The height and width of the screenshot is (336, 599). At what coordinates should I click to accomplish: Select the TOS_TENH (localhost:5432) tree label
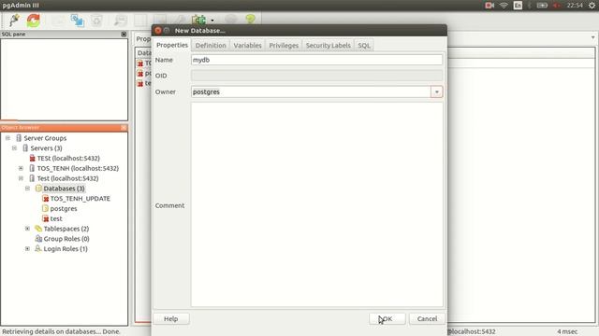pos(78,168)
